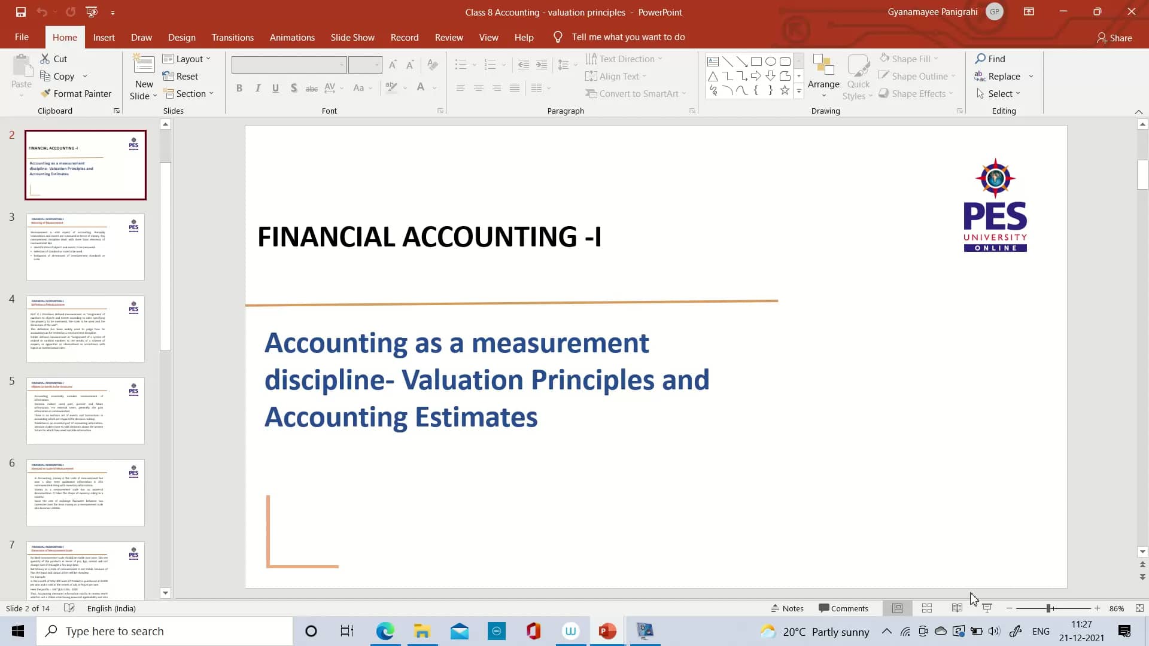Screen dimensions: 1149x646
Task: Select slide 4 thumbnail
Action: tap(86, 328)
